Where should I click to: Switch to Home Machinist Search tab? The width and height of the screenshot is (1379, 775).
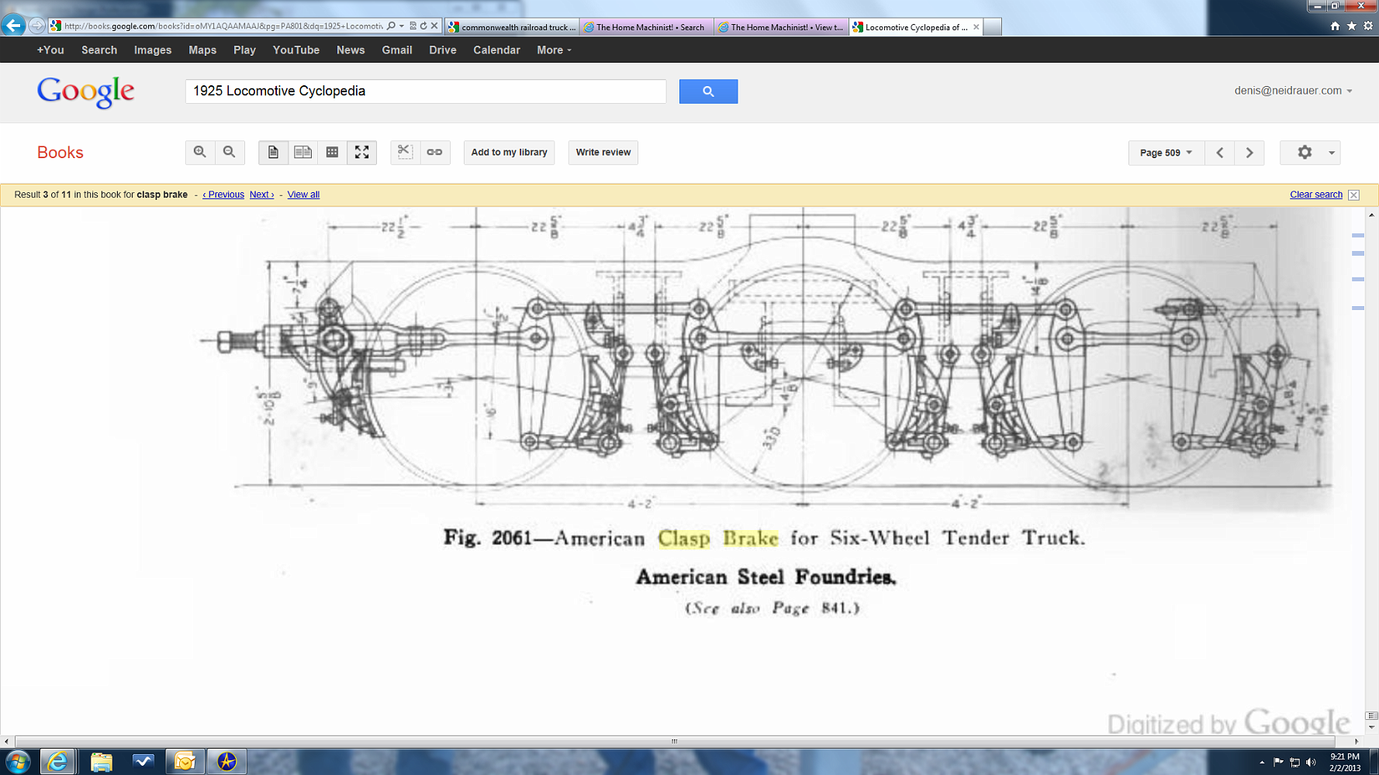pyautogui.click(x=646, y=27)
